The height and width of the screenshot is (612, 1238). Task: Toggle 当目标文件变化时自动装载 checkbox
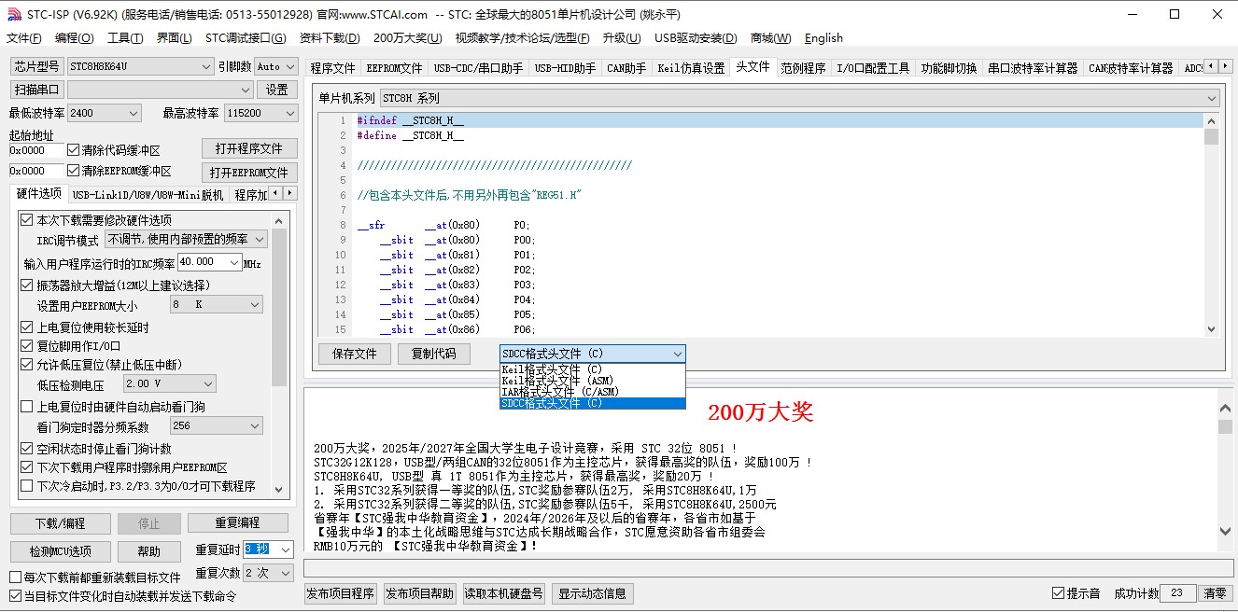point(15,595)
